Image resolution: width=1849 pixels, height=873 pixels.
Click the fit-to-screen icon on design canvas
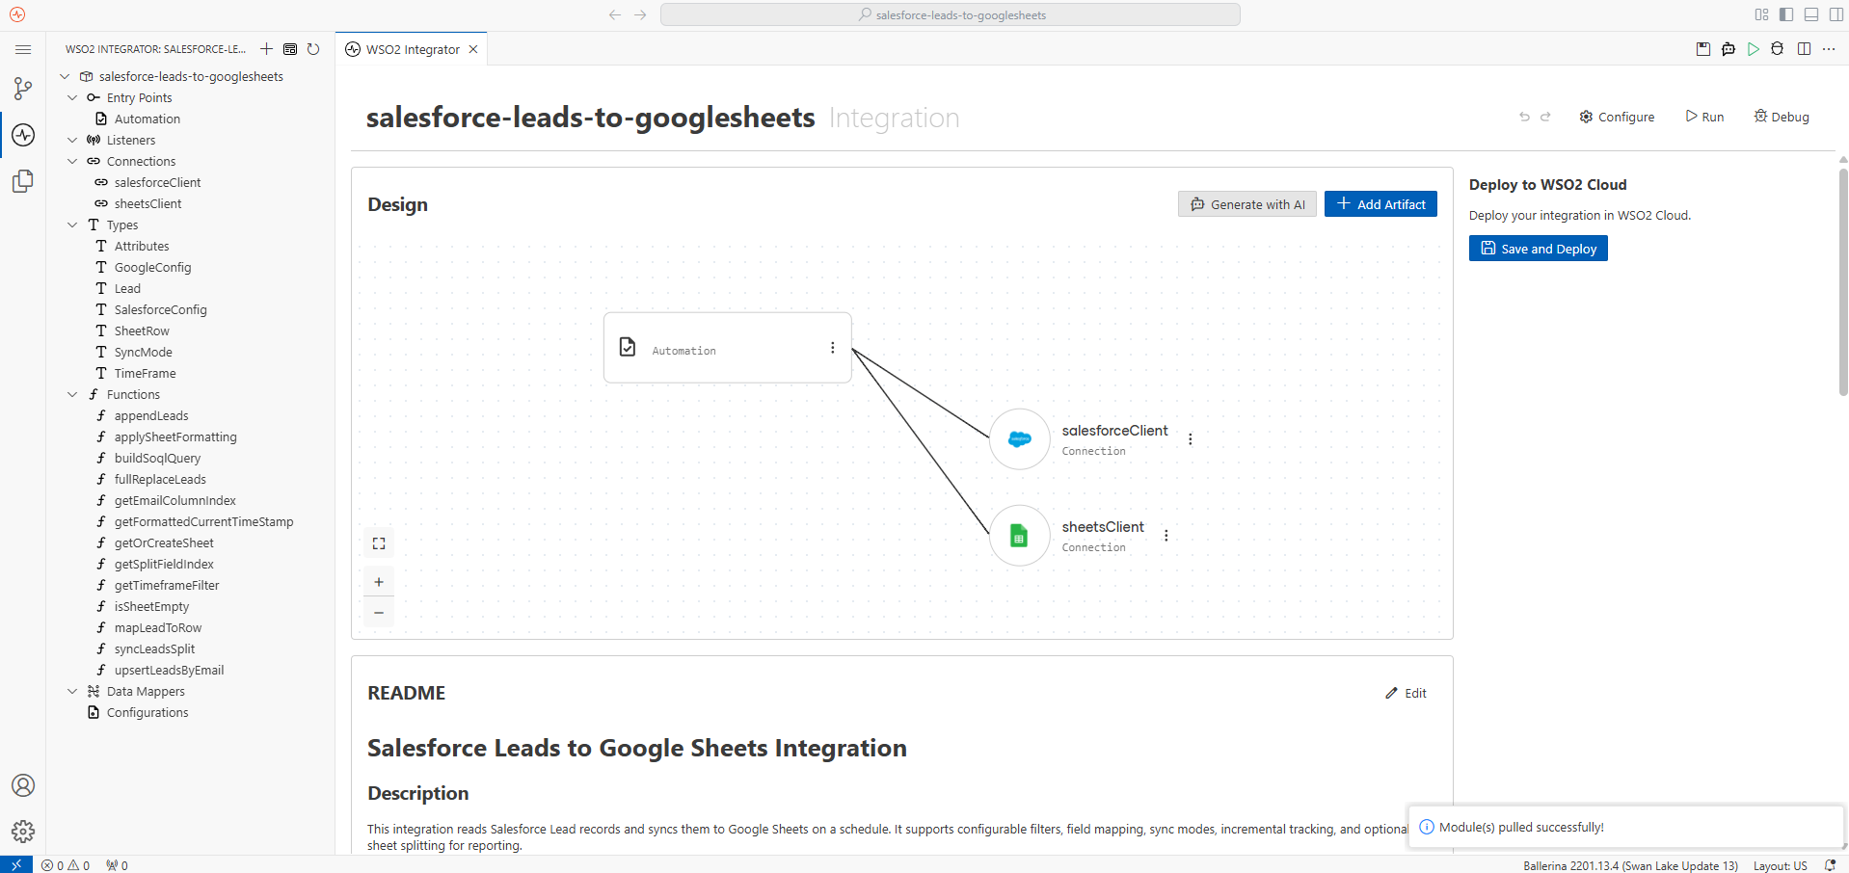(379, 543)
